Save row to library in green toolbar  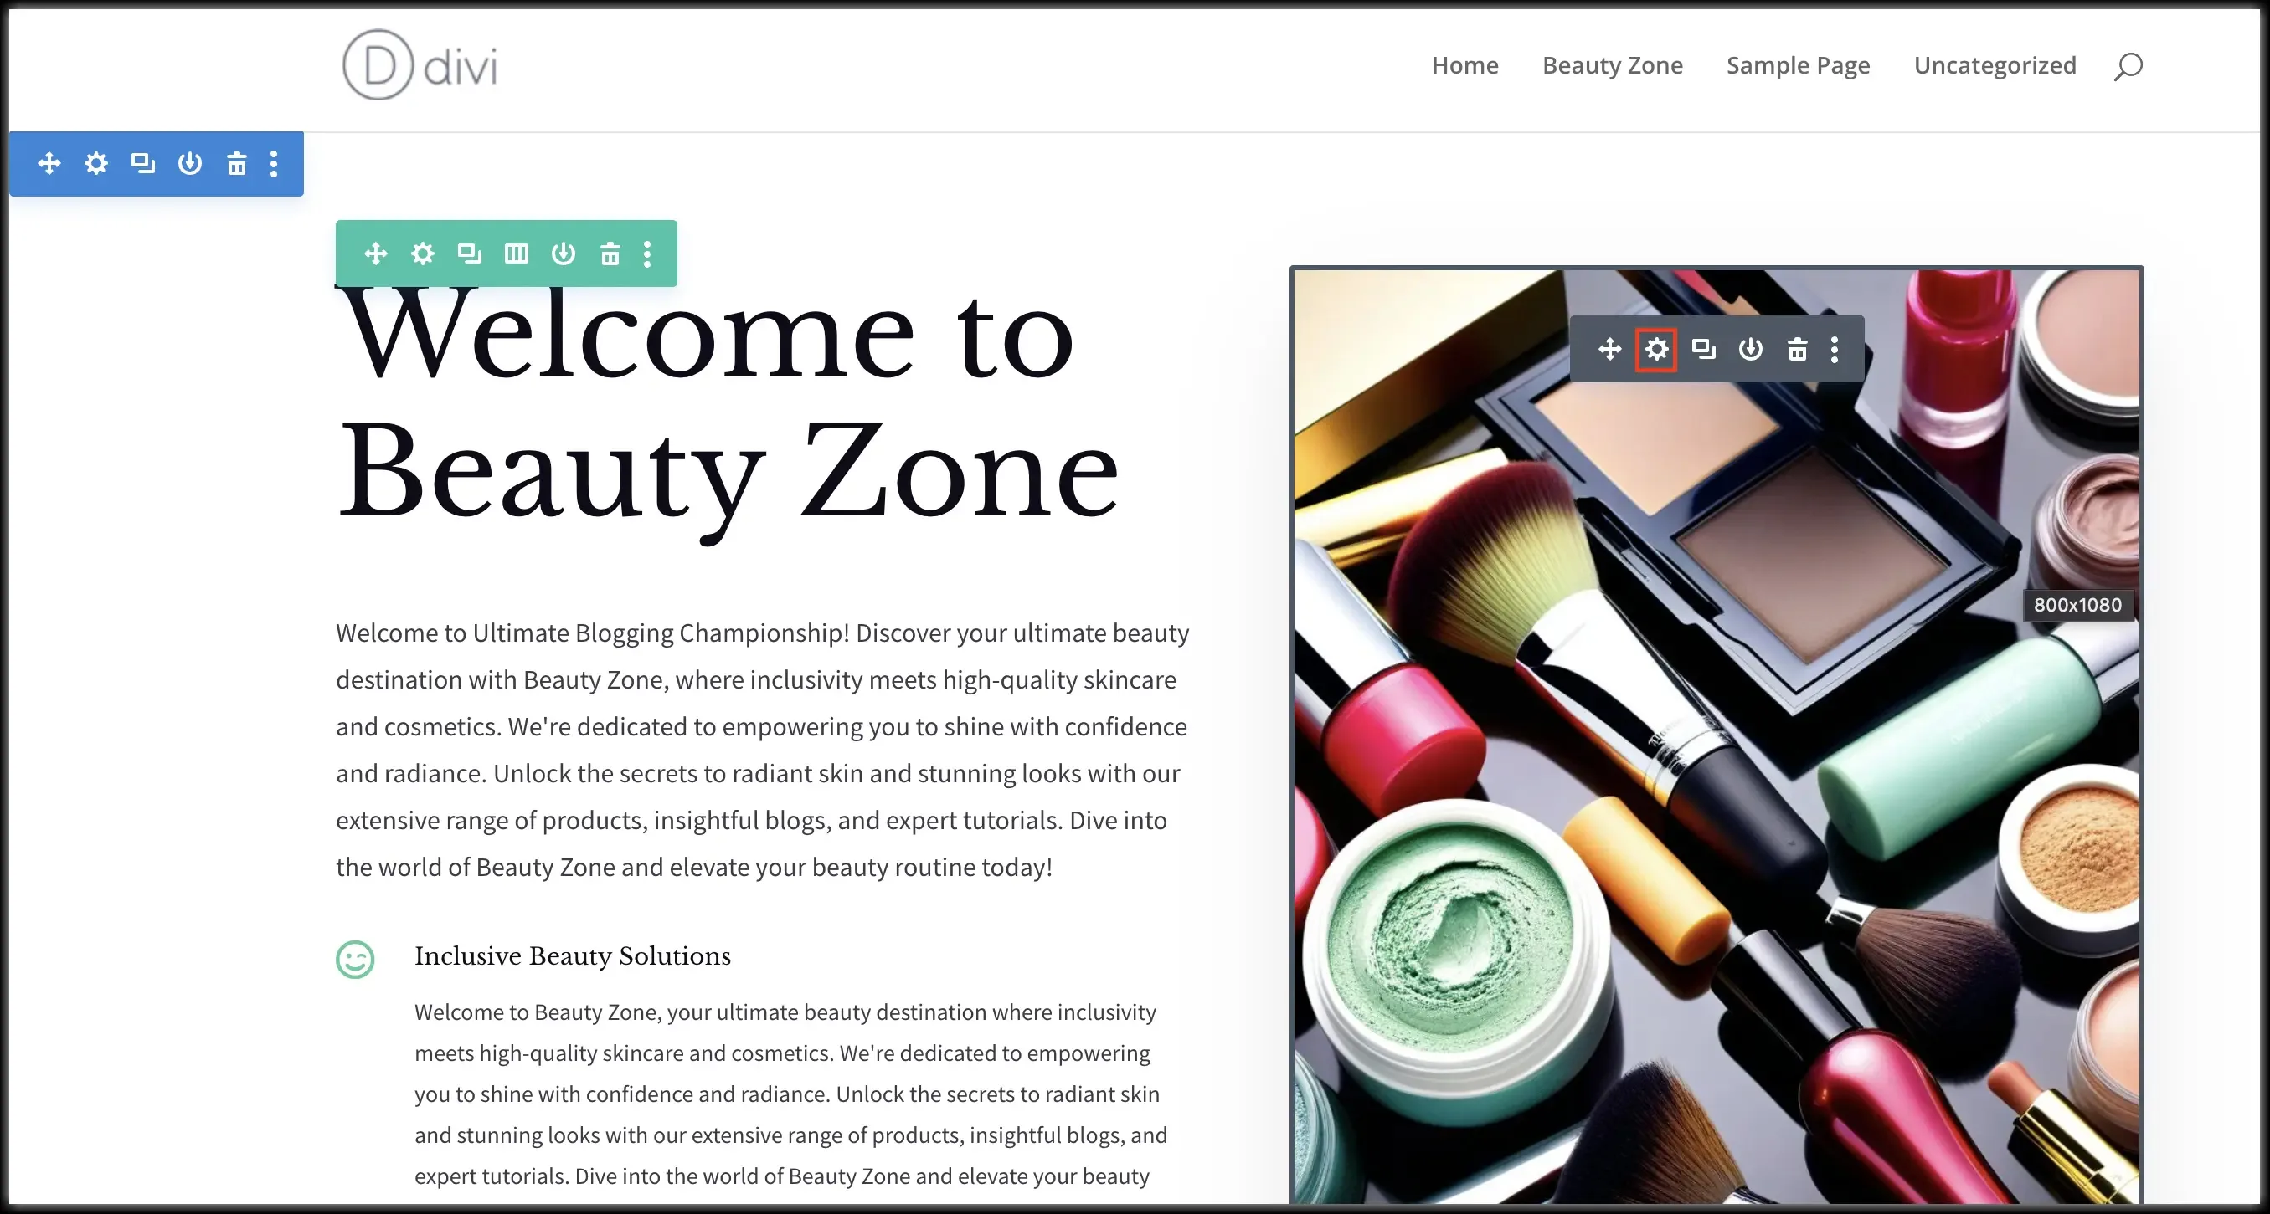[x=563, y=254]
